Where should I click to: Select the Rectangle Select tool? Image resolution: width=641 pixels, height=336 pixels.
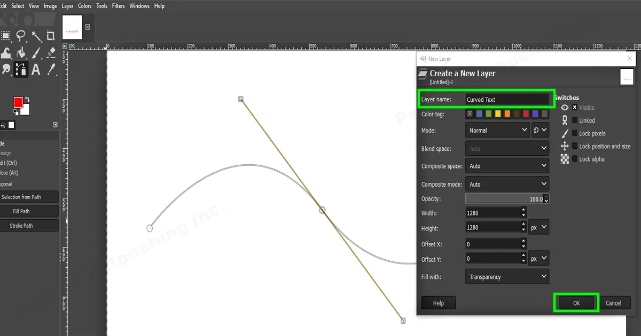(x=6, y=36)
